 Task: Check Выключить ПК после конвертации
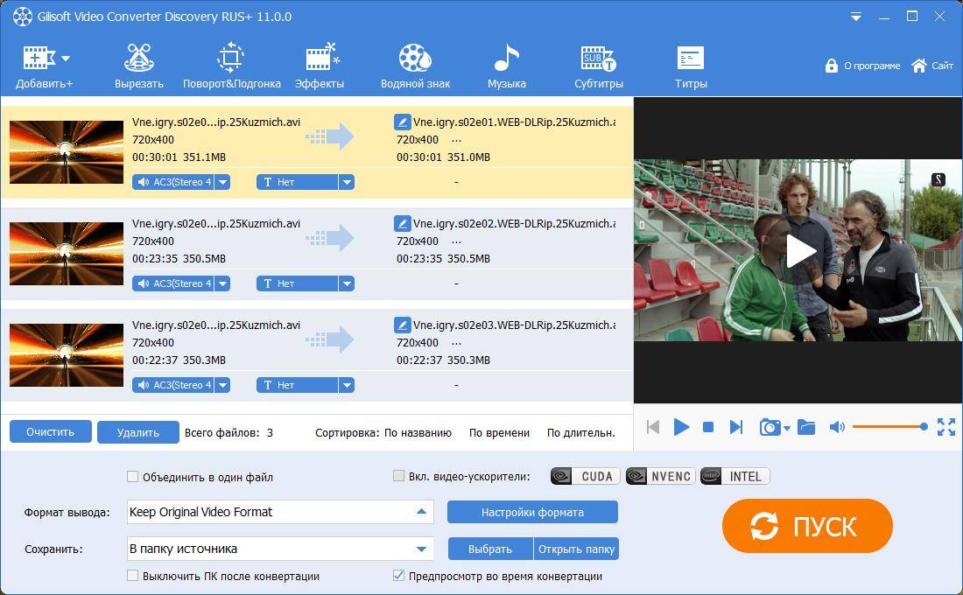pyautogui.click(x=132, y=576)
